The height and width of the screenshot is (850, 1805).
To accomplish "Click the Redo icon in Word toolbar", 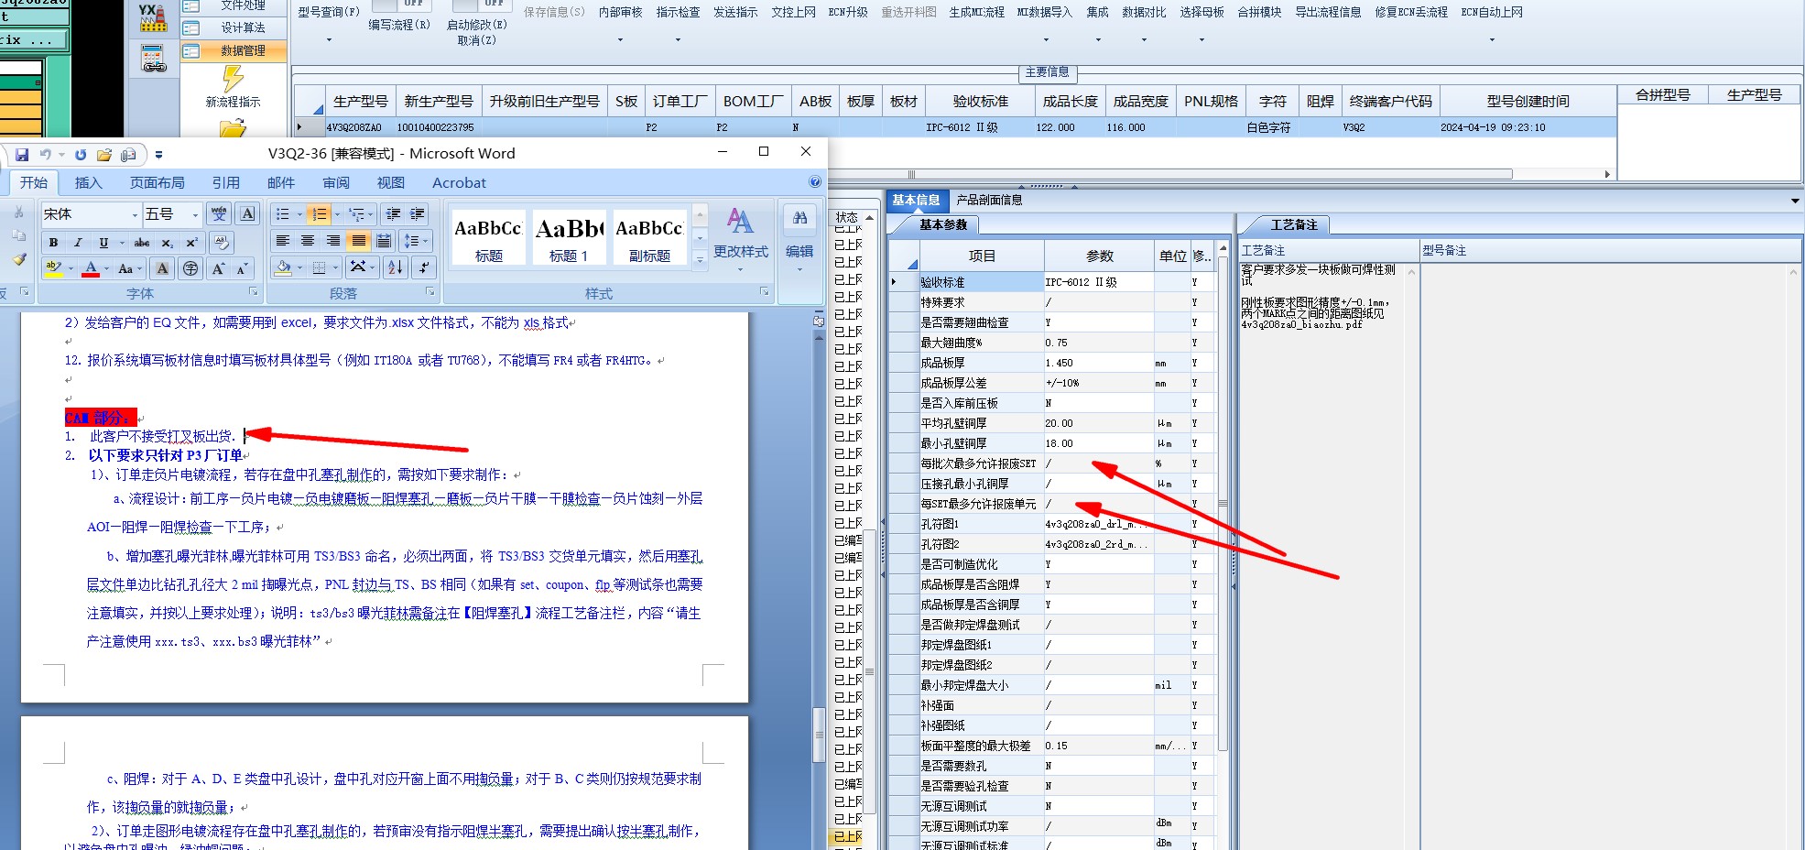I will [x=81, y=155].
